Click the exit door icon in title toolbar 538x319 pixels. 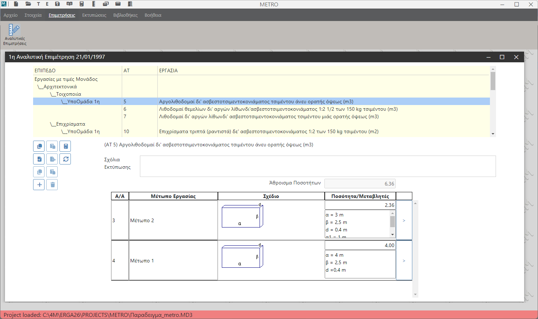tap(130, 4)
